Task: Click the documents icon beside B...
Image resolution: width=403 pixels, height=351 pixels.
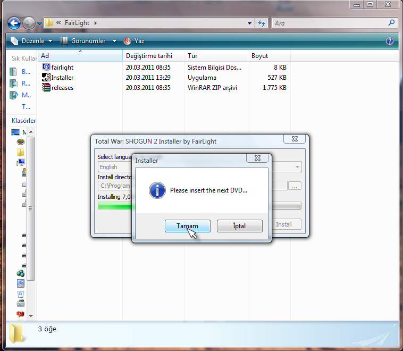Action: click(13, 71)
